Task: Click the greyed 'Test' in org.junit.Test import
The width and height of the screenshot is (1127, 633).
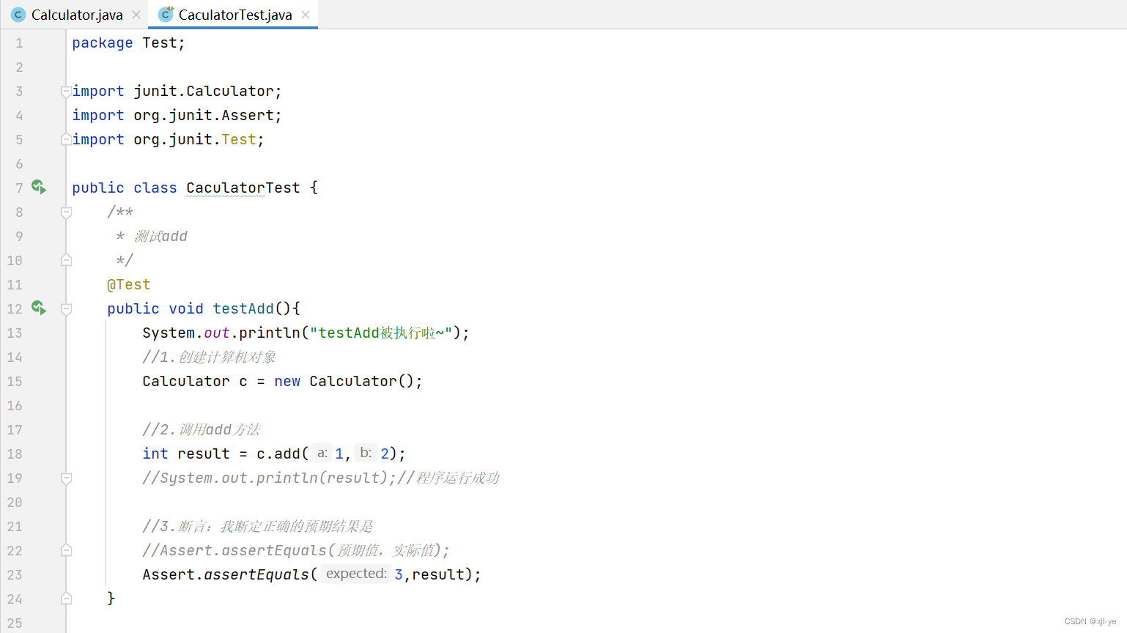Action: (x=239, y=139)
